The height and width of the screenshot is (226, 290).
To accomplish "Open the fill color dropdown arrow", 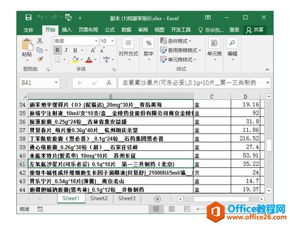I will tap(81, 59).
